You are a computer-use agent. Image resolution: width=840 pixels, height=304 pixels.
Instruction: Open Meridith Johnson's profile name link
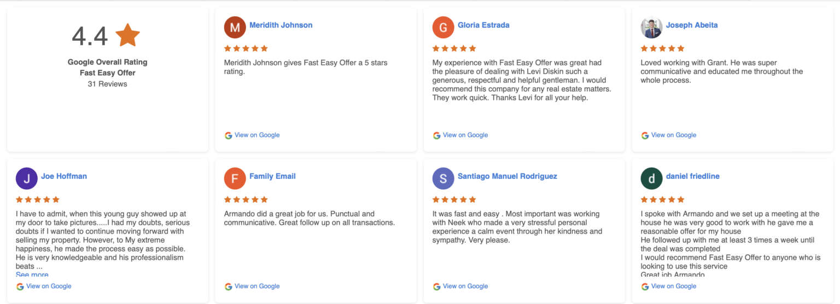click(281, 25)
